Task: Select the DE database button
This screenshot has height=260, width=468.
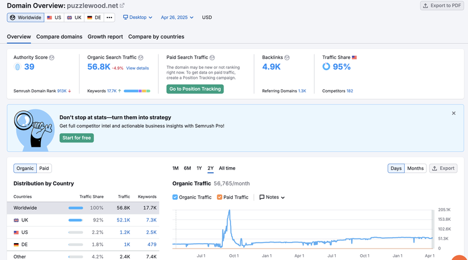Action: tap(94, 18)
